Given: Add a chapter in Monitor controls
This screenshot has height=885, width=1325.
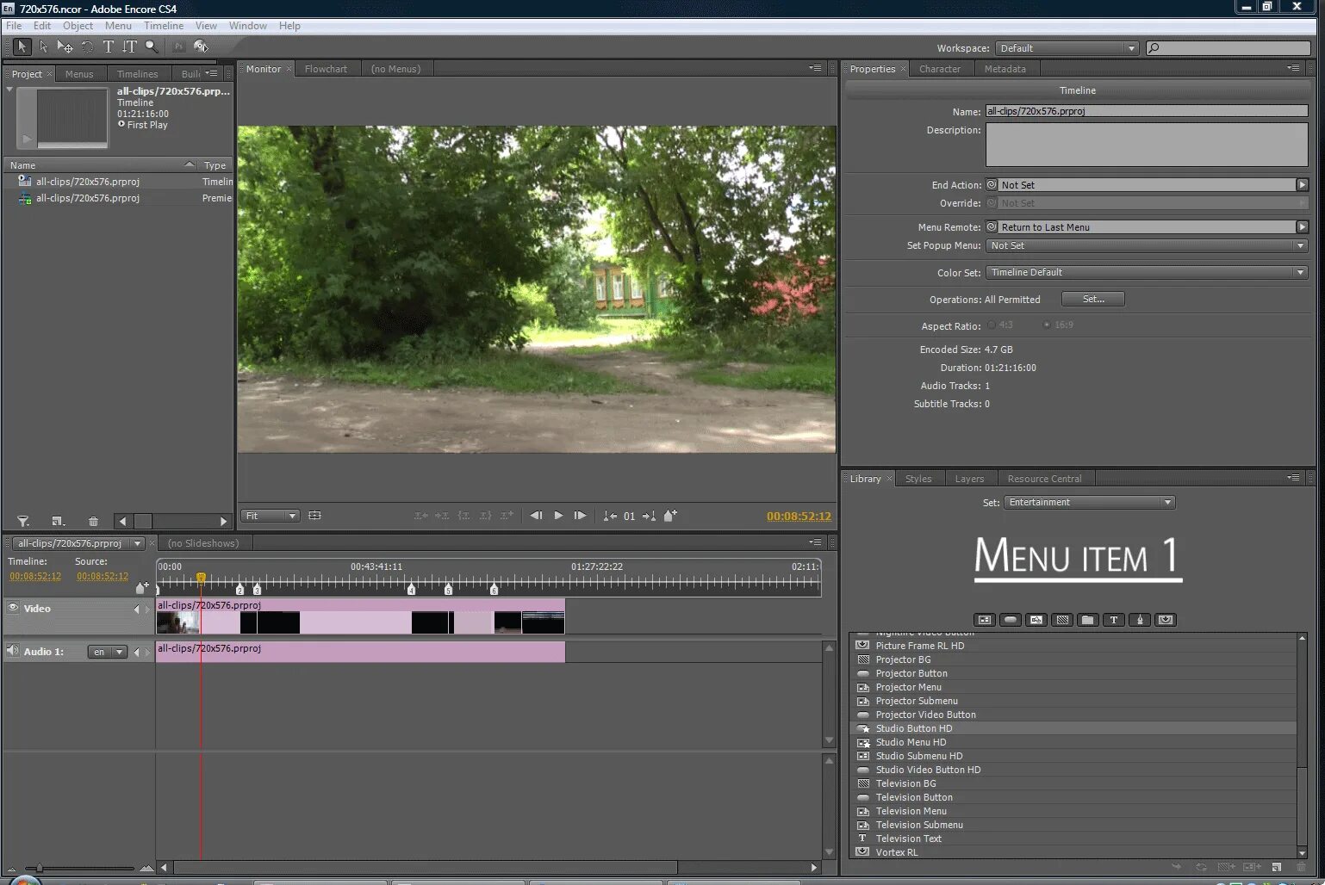Looking at the screenshot, I should (670, 516).
